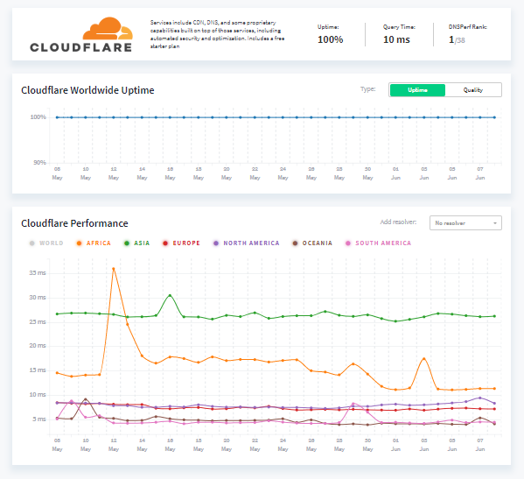Image resolution: width=524 pixels, height=479 pixels.
Task: Toggle the Africa legend series
Action: point(94,243)
